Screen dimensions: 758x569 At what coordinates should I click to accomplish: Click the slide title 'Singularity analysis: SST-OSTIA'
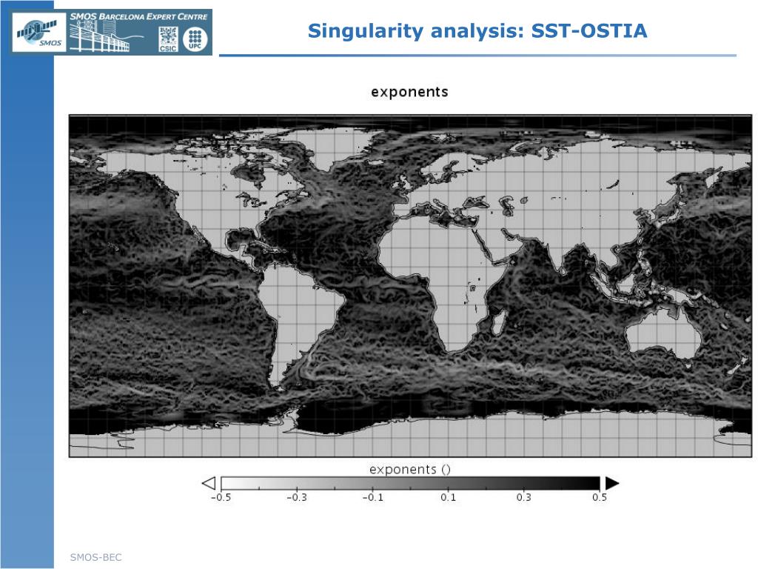click(x=477, y=30)
